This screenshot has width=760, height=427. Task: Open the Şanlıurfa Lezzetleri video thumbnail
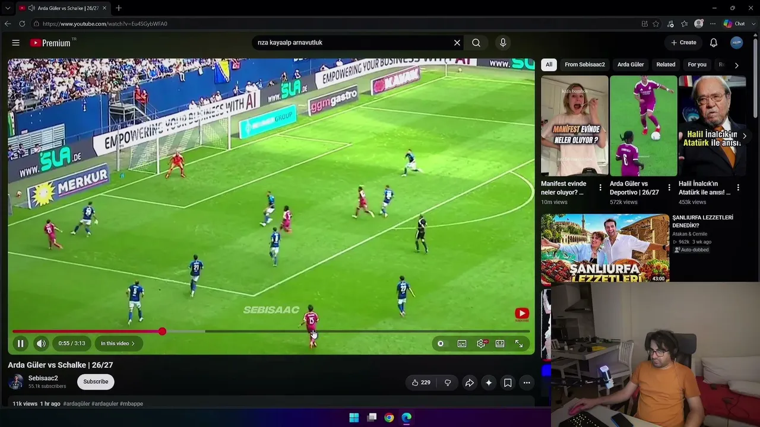pos(605,248)
